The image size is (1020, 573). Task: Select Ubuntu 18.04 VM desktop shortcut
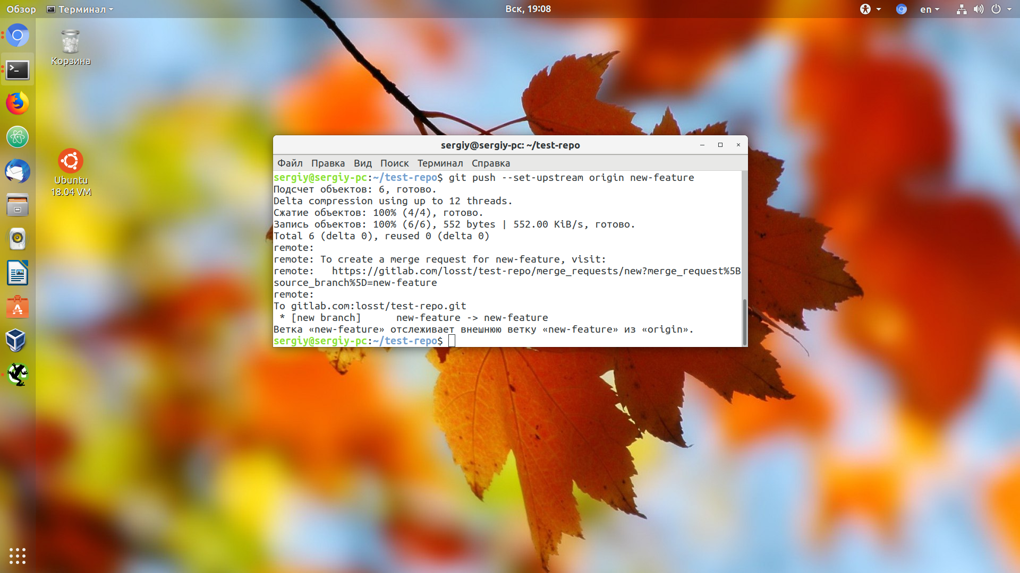(71, 173)
